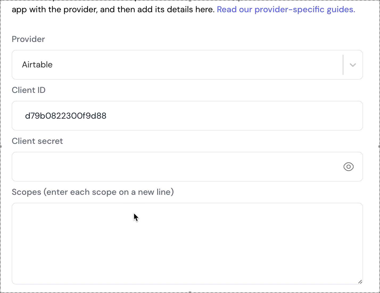
Task: Click the Scopes textarea resize grip
Action: 360,282
